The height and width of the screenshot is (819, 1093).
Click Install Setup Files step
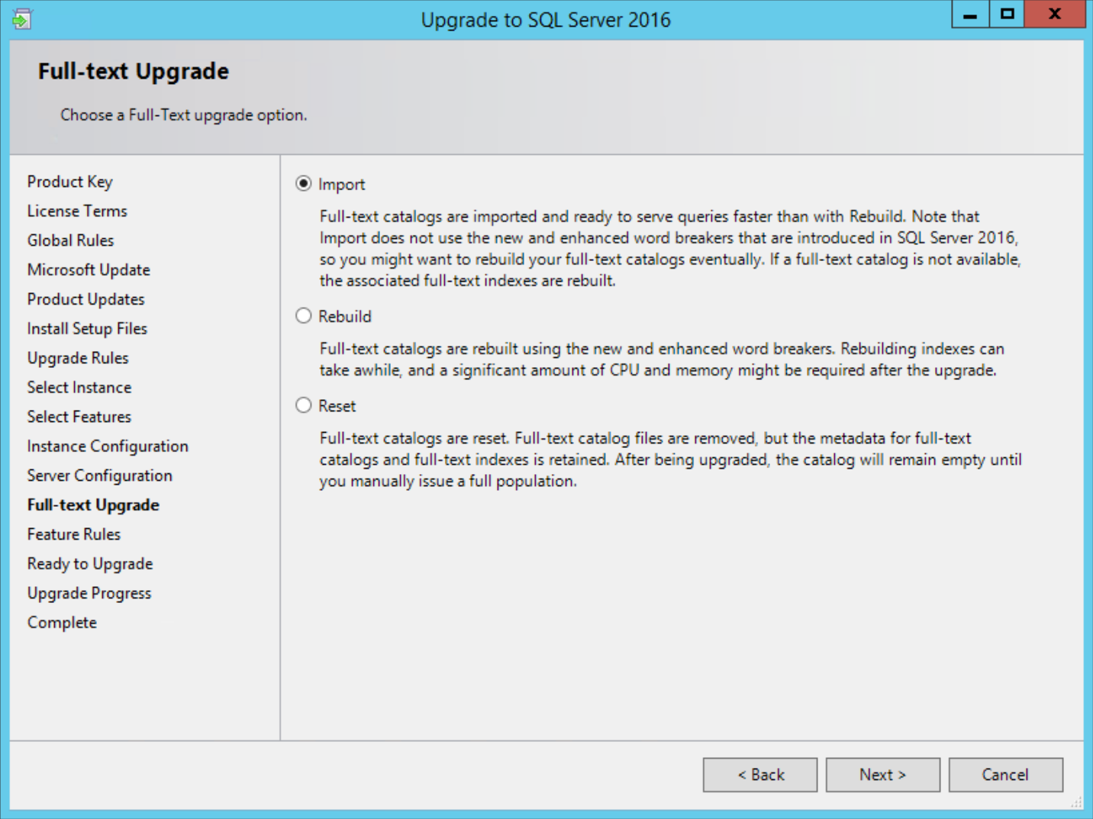point(87,328)
